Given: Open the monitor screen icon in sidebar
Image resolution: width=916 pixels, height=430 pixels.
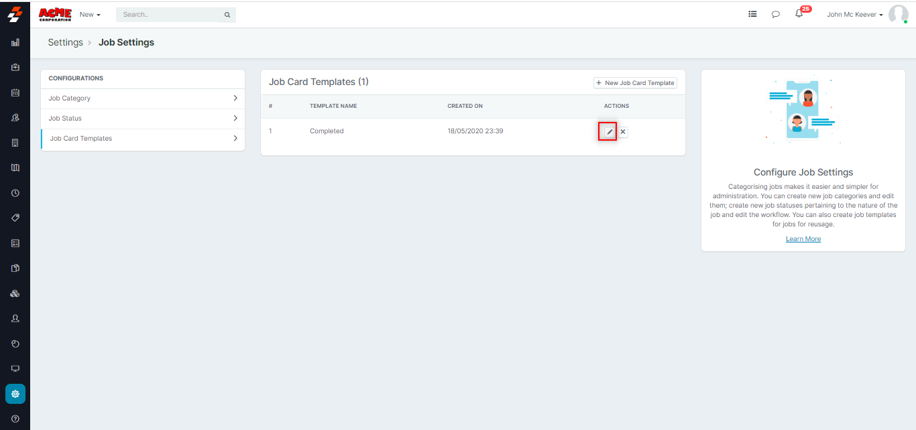Looking at the screenshot, I should [15, 368].
